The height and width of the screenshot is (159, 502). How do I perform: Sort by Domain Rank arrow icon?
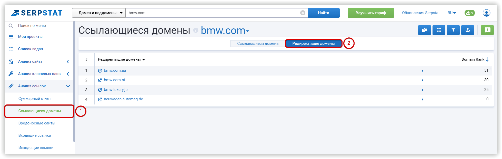(x=487, y=59)
